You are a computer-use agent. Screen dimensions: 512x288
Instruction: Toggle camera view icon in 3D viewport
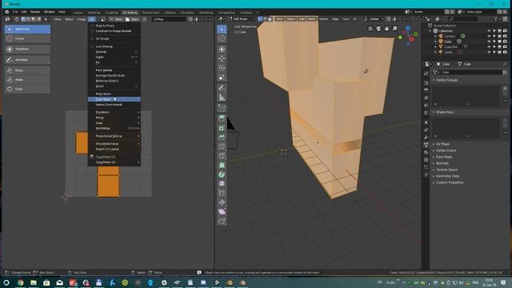(378, 29)
